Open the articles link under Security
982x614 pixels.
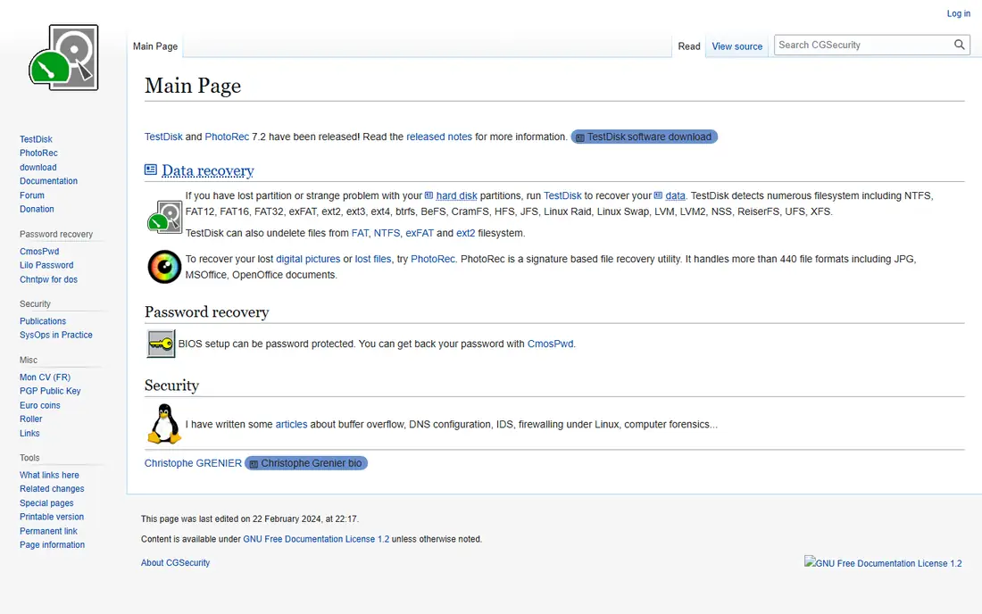tap(291, 424)
